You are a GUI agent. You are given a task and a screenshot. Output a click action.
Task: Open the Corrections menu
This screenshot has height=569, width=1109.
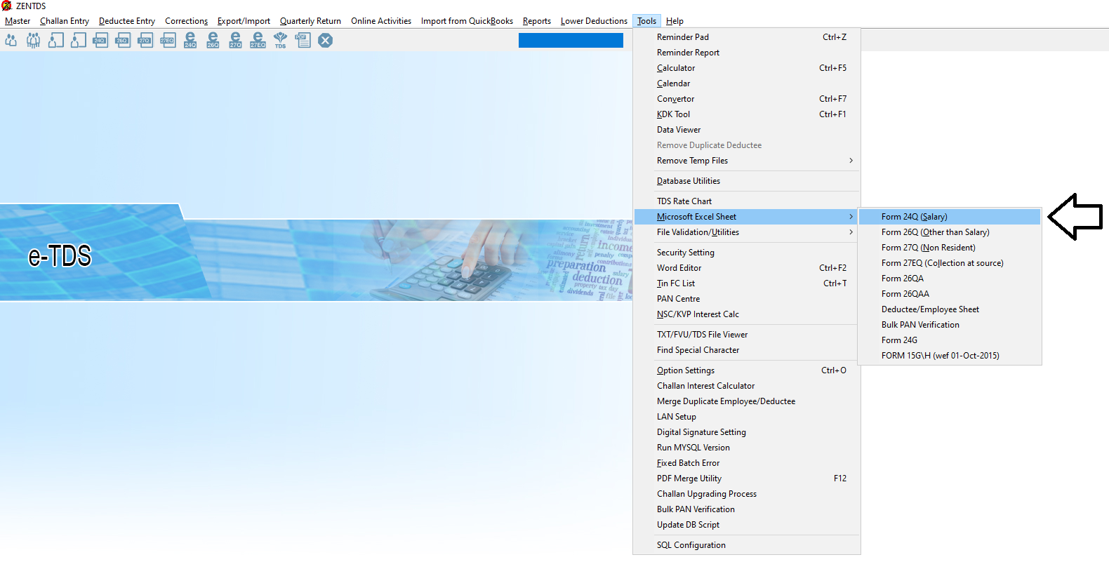(186, 21)
